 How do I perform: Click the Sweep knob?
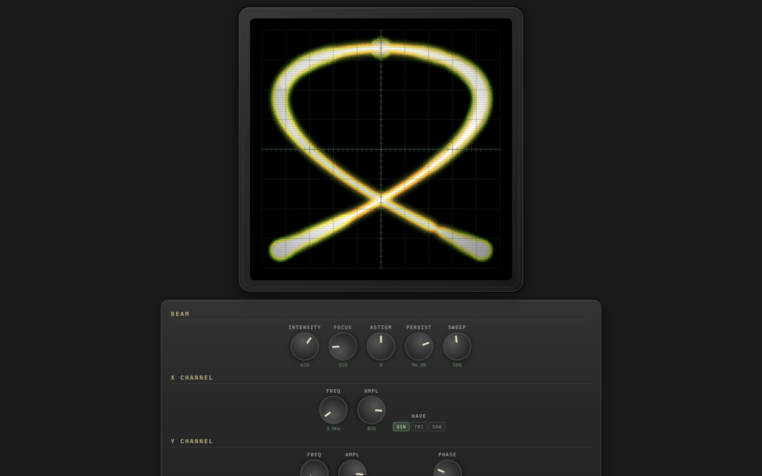[x=457, y=346]
